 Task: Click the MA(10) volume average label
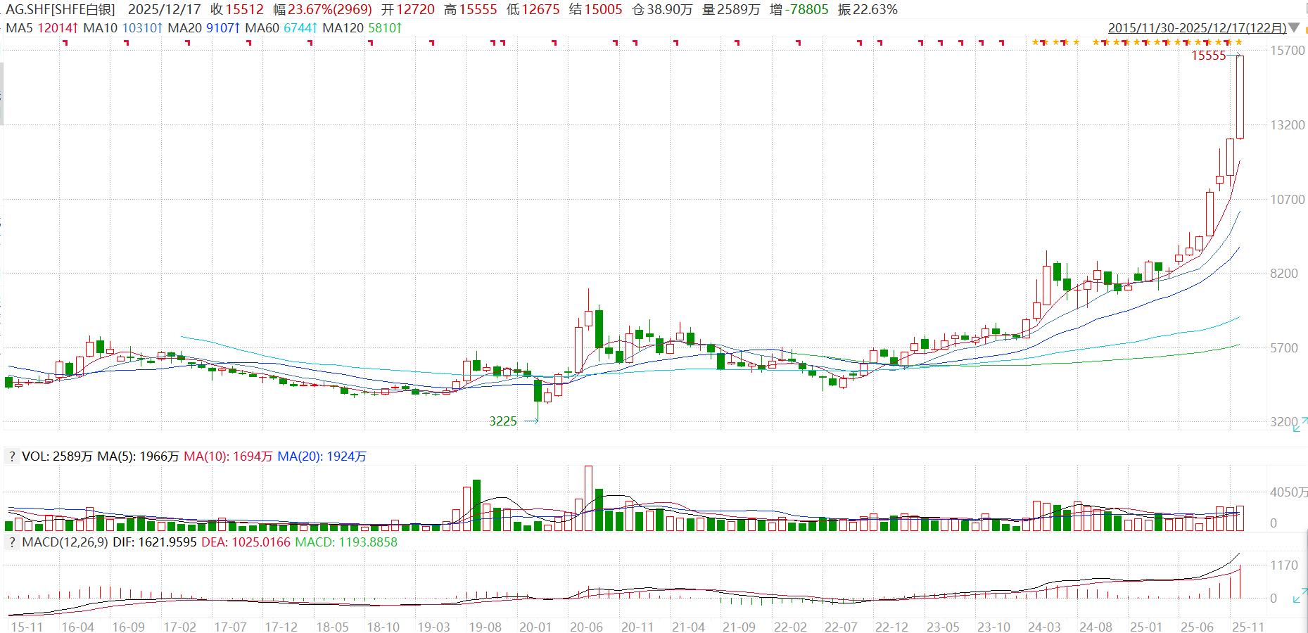click(x=205, y=456)
